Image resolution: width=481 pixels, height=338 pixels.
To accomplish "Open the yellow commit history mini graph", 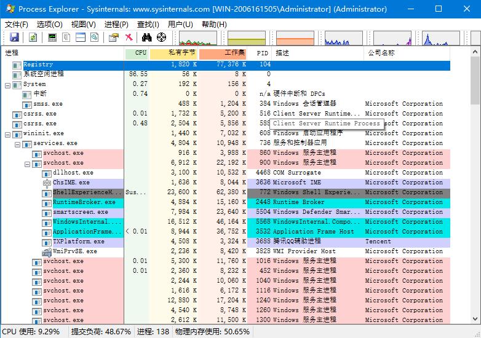I will pyautogui.click(x=247, y=38).
